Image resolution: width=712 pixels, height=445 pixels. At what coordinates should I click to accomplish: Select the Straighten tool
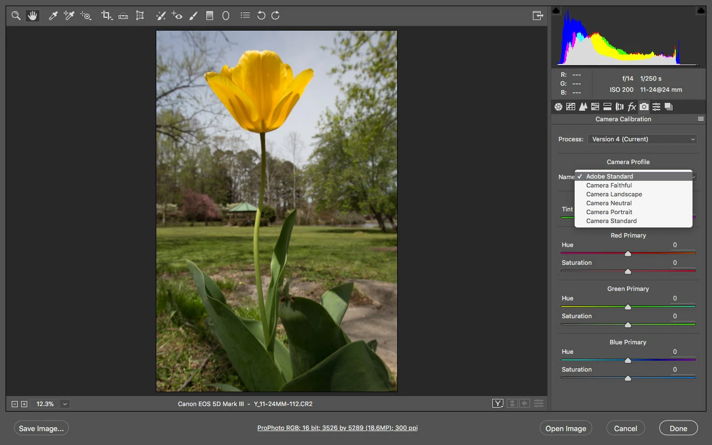click(x=123, y=16)
